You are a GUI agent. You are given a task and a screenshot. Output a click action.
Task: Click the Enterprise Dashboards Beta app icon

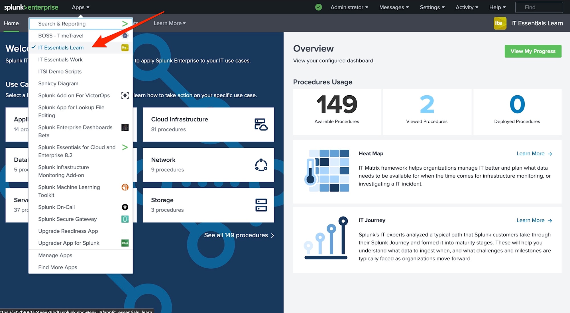click(x=125, y=127)
